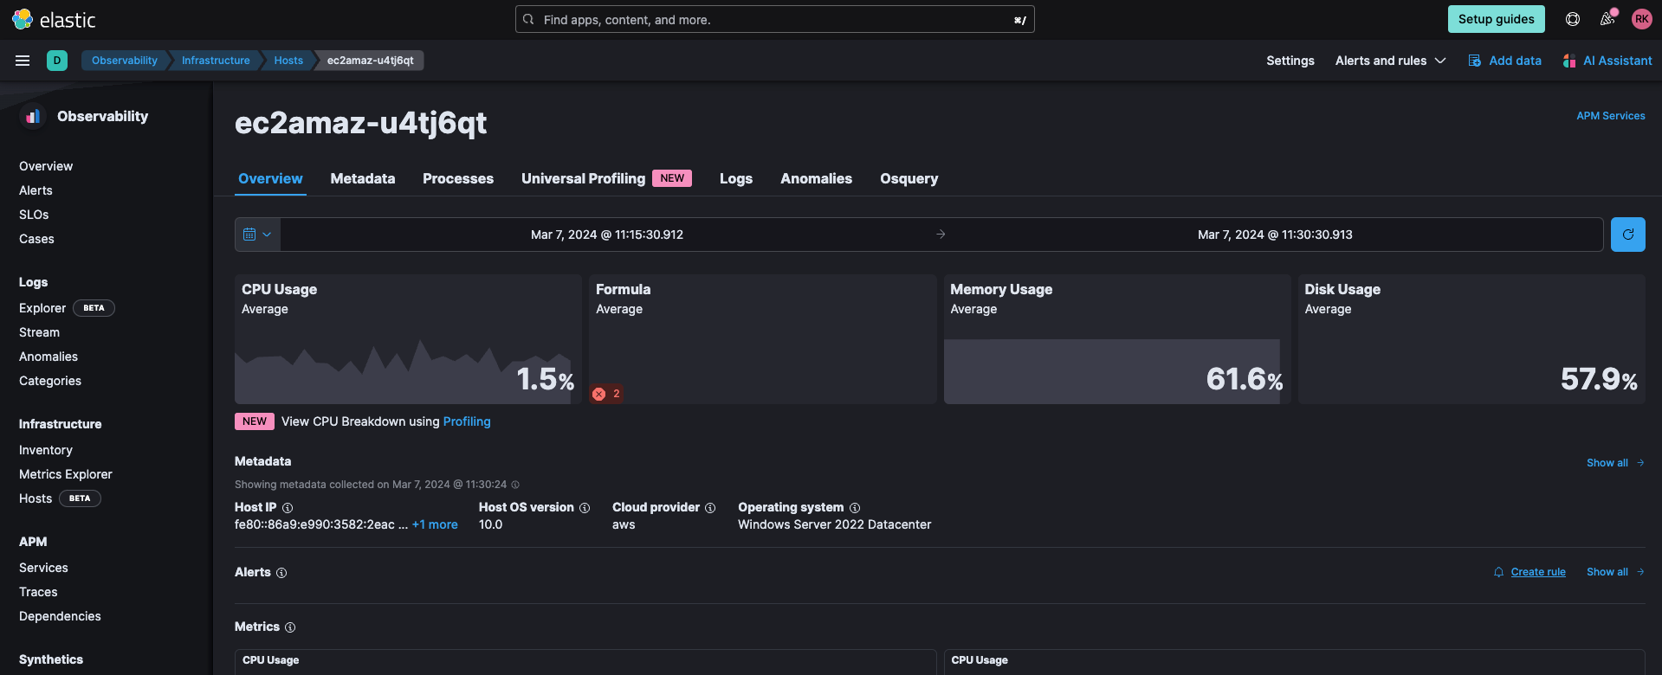Open Cases in the sidebar
The image size is (1662, 675).
[x=36, y=239]
